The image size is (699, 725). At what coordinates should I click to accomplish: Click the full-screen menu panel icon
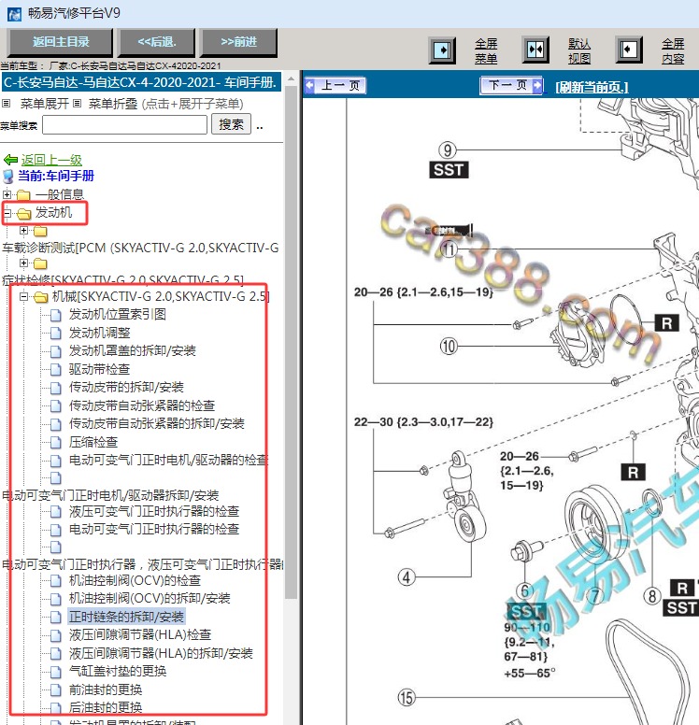pos(442,50)
